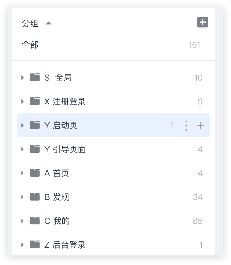Click the 分组 header label
231x265 pixels.
pos(30,23)
